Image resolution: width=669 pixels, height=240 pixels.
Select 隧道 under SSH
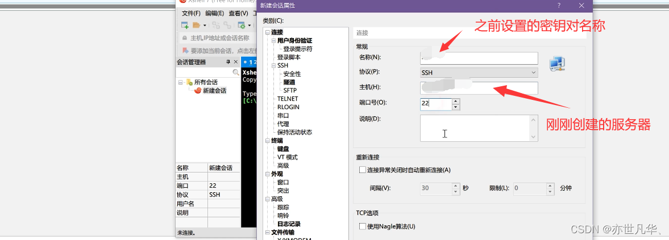pyautogui.click(x=289, y=82)
